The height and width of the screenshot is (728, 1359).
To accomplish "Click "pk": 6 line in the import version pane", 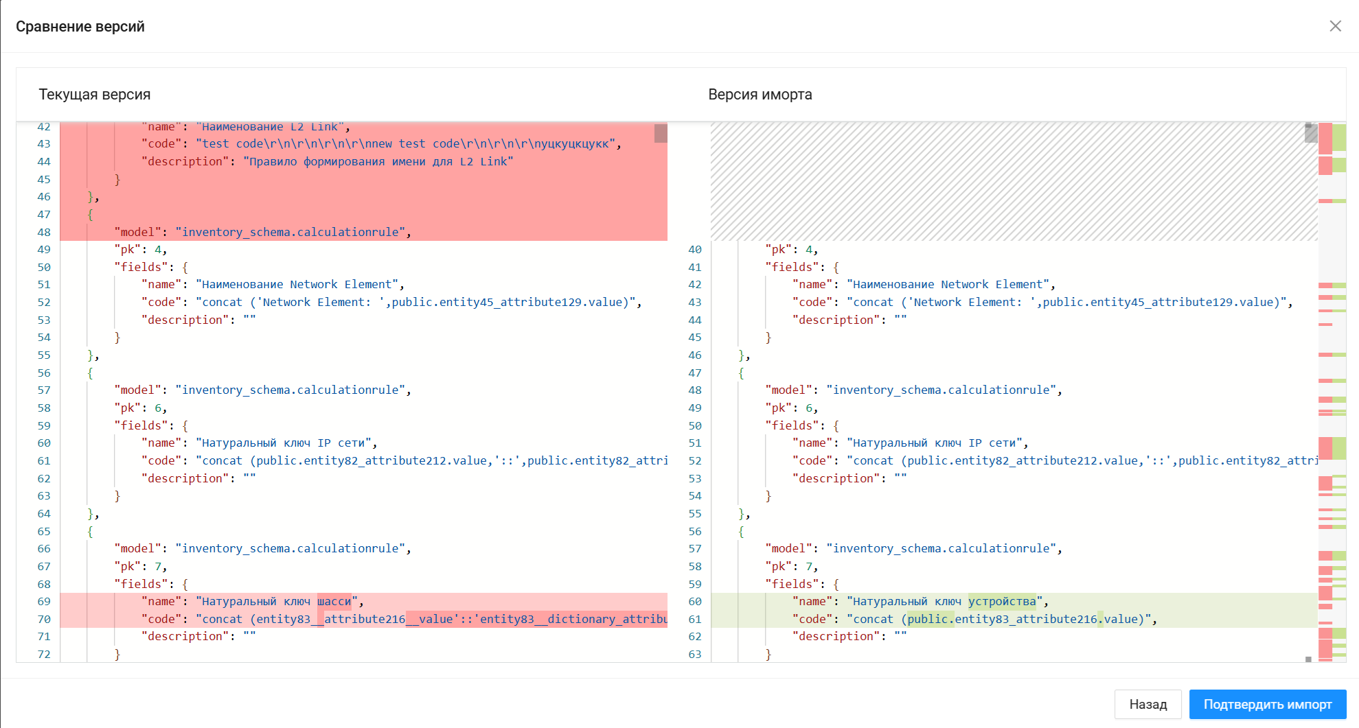I will point(791,408).
